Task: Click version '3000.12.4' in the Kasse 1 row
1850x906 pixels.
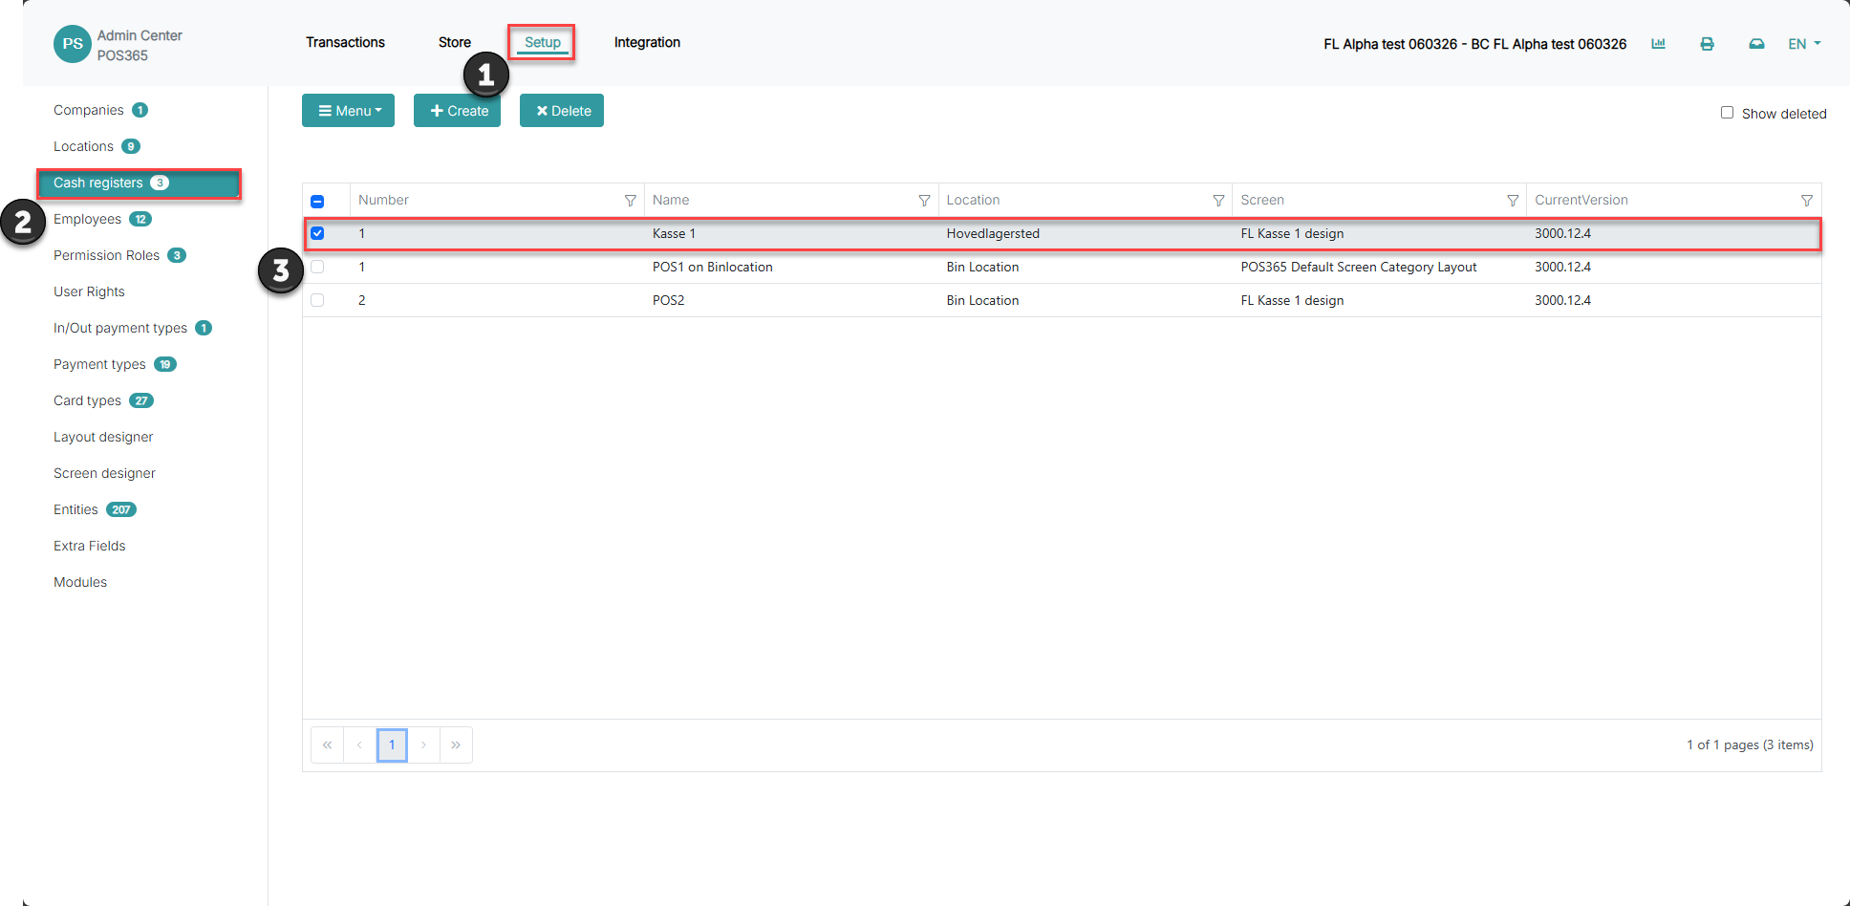Action: 1562,233
